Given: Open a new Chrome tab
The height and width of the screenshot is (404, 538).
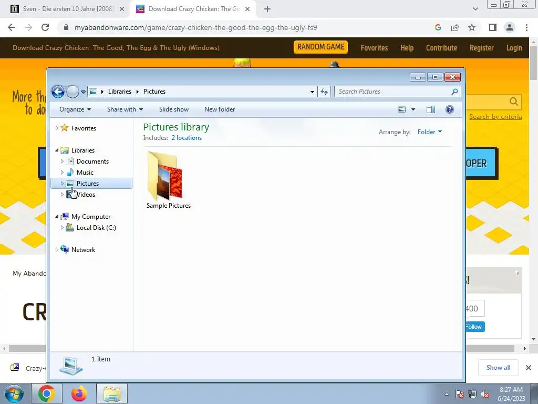Looking at the screenshot, I should point(267,9).
